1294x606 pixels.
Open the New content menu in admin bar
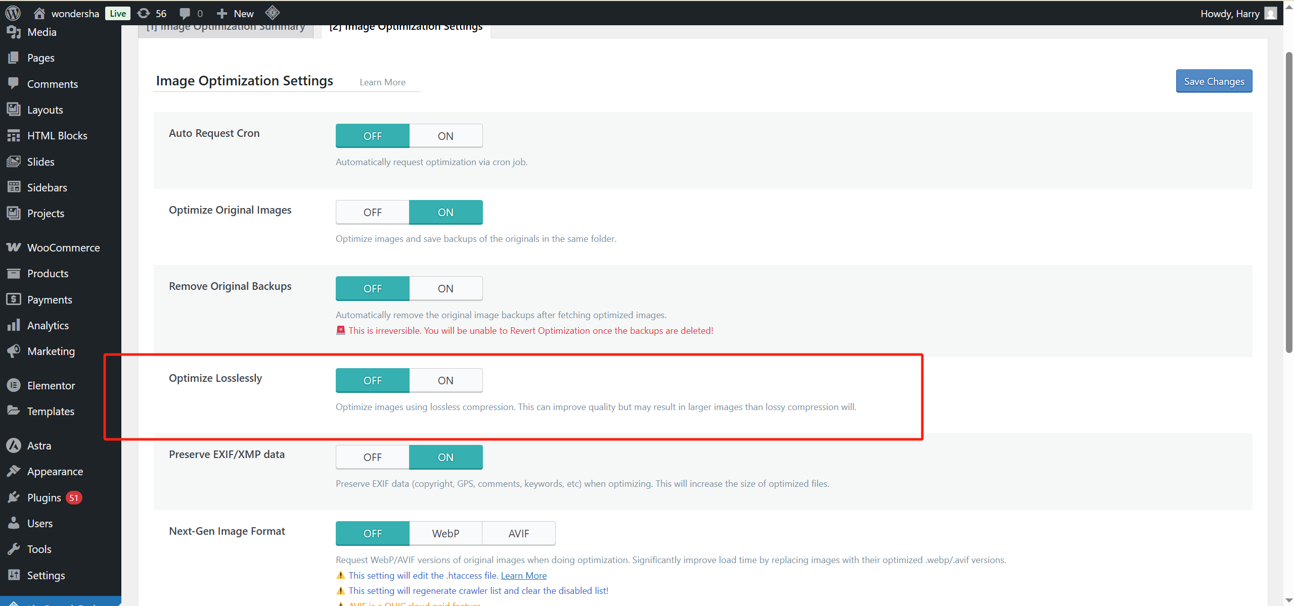[x=234, y=13]
